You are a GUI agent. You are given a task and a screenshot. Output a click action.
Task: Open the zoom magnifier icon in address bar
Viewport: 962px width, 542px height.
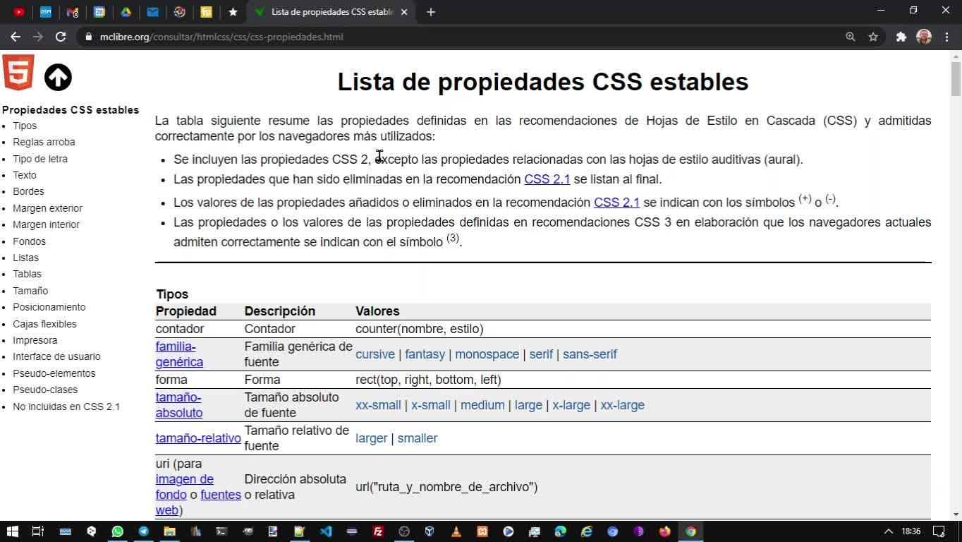point(851,37)
